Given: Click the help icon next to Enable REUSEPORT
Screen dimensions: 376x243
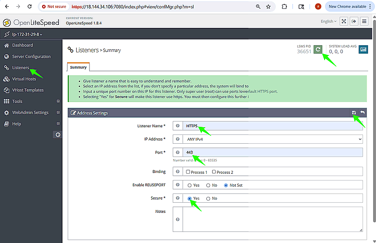Looking at the screenshot, I should [x=178, y=185].
